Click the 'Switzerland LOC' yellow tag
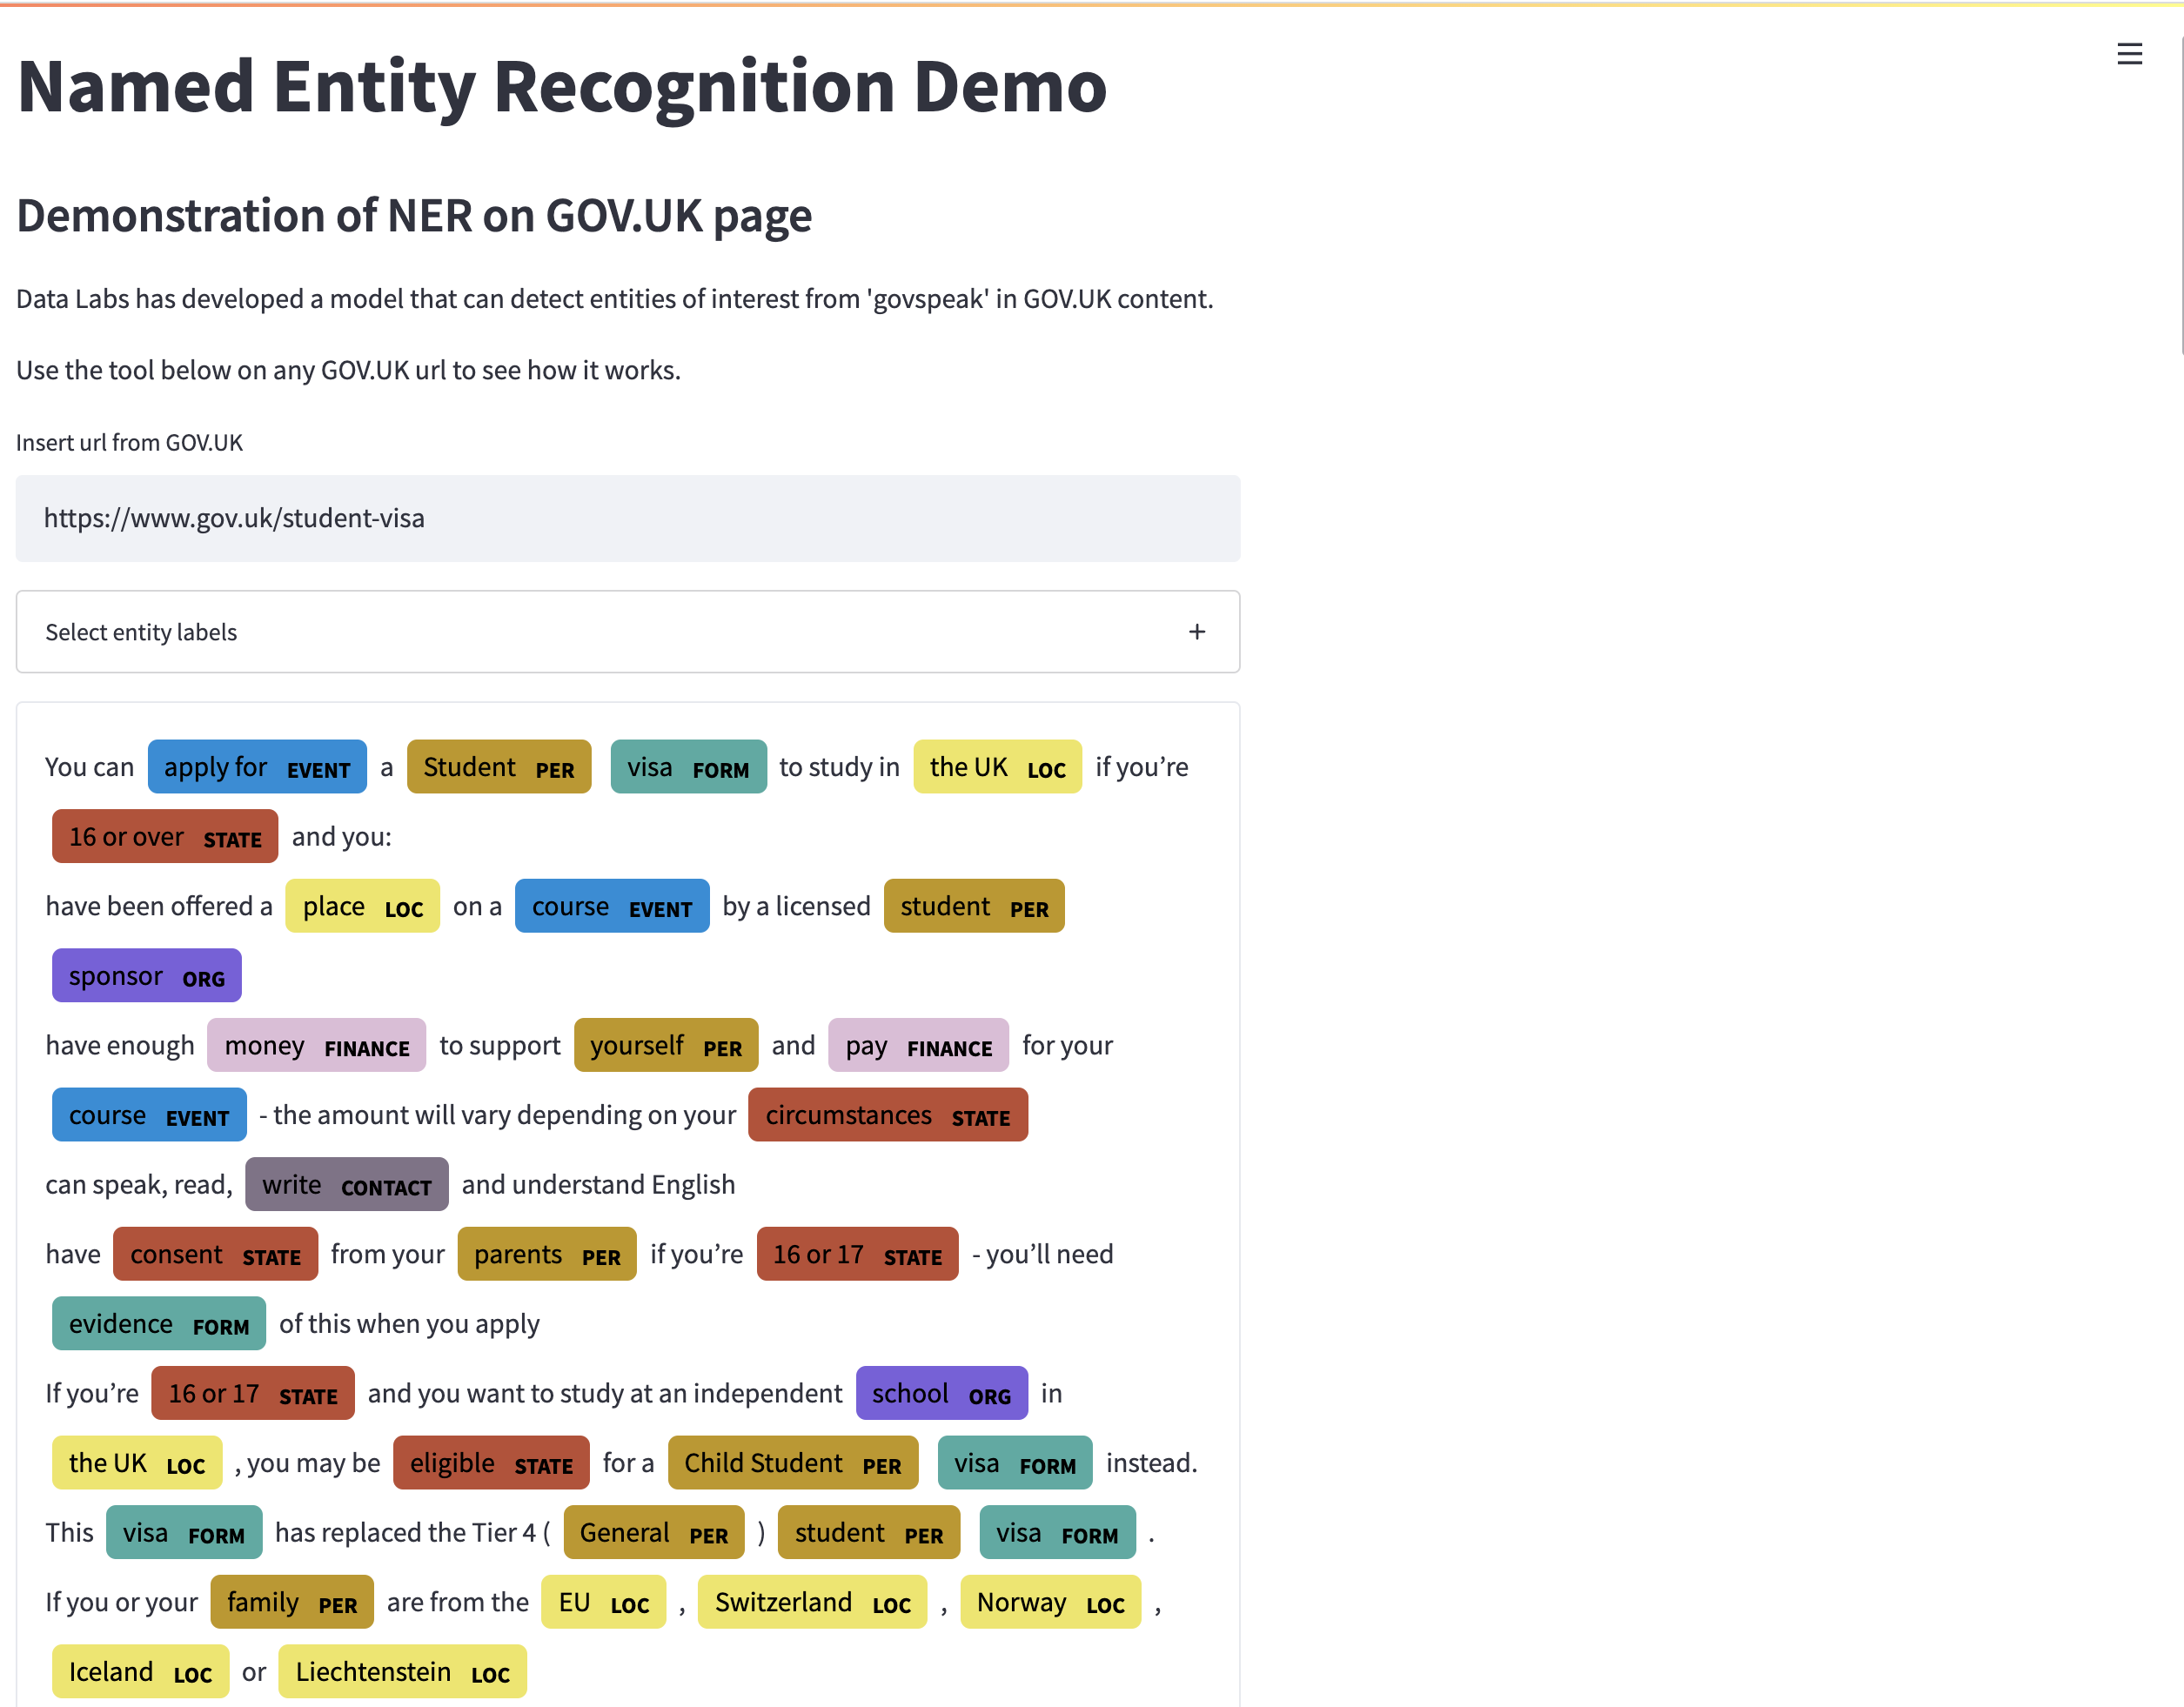 [812, 1603]
